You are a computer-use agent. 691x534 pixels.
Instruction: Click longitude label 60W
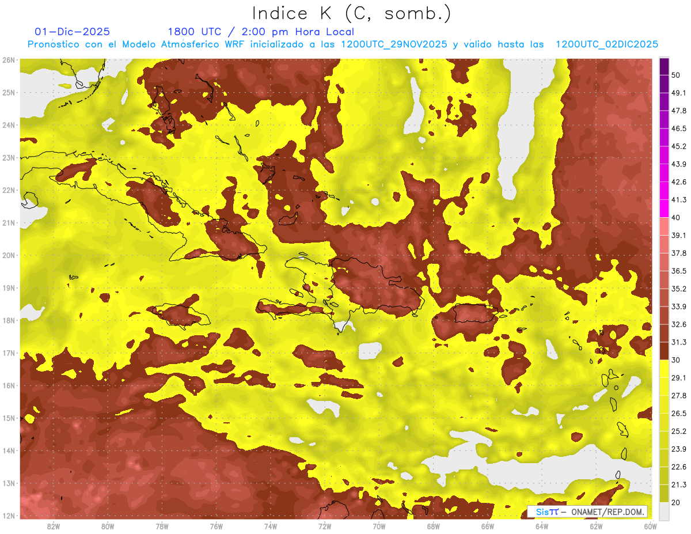(x=650, y=526)
